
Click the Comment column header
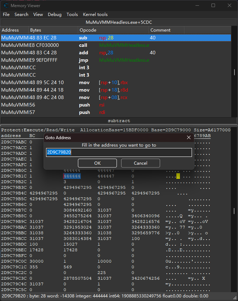(166, 30)
